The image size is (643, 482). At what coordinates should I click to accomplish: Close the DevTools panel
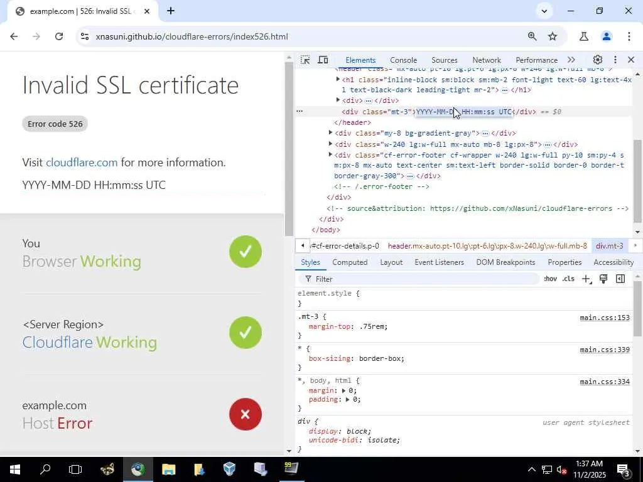pyautogui.click(x=631, y=60)
